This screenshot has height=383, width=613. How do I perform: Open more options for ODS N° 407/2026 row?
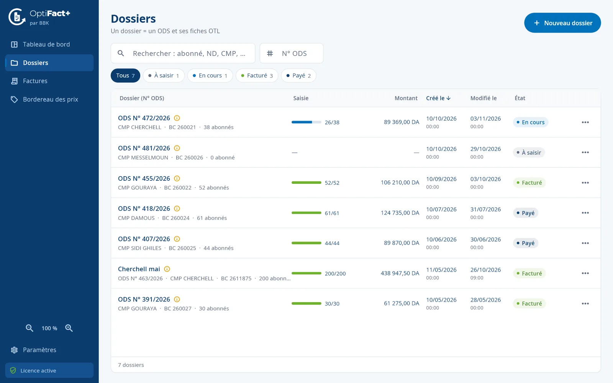[585, 243]
